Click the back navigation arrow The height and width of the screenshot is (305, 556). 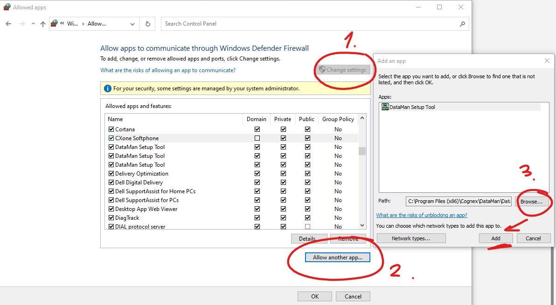(x=8, y=23)
